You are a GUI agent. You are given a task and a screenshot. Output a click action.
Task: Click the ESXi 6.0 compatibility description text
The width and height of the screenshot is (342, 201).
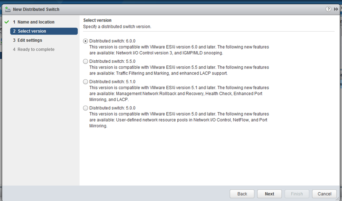[179, 50]
